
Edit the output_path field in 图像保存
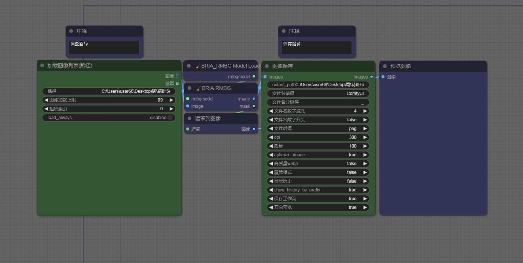(318, 85)
